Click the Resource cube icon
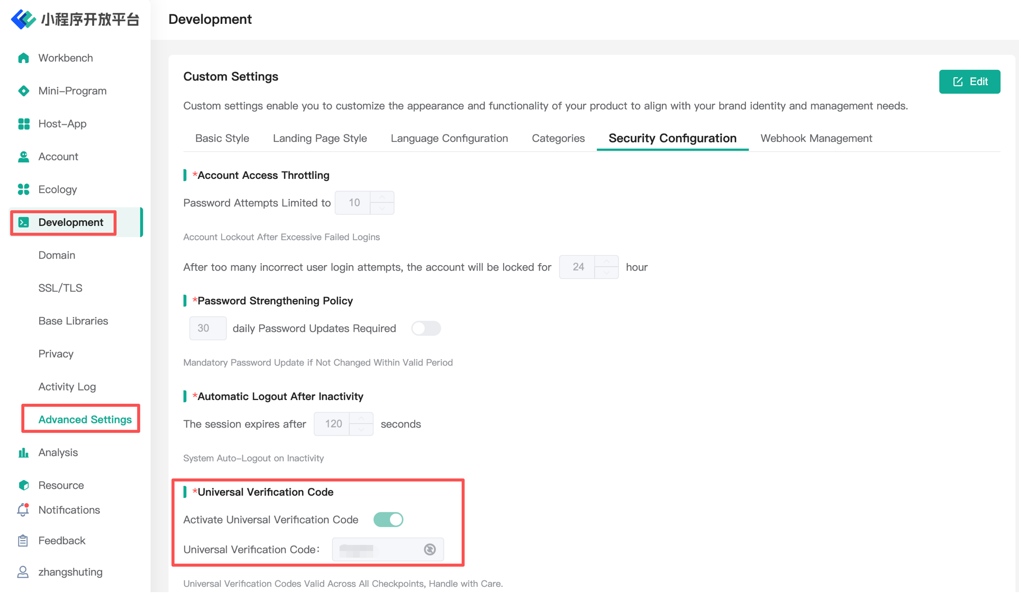The width and height of the screenshot is (1019, 599). pyautogui.click(x=23, y=485)
